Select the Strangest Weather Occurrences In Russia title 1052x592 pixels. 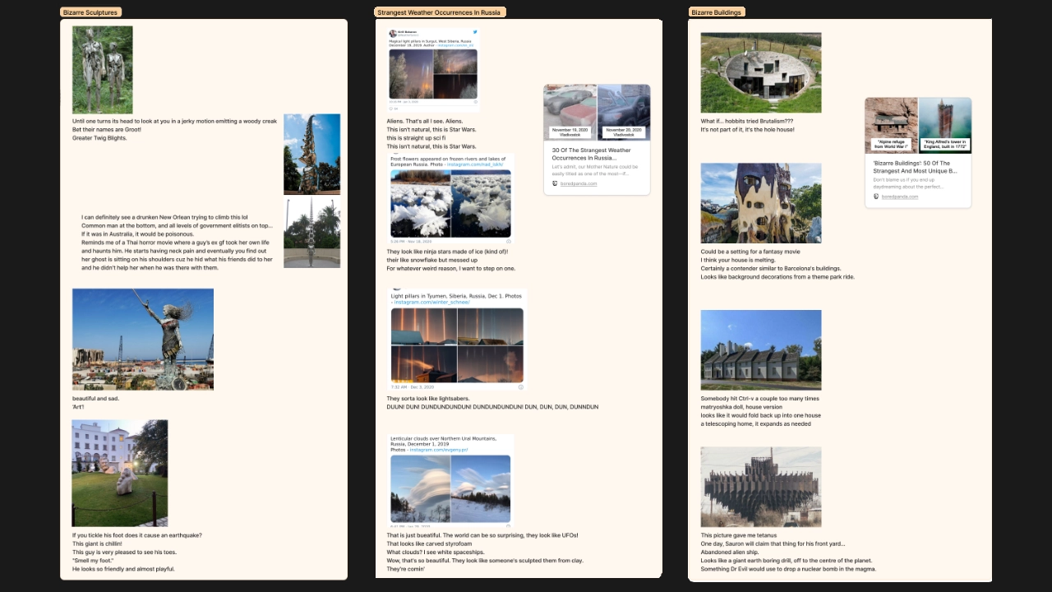(x=440, y=12)
